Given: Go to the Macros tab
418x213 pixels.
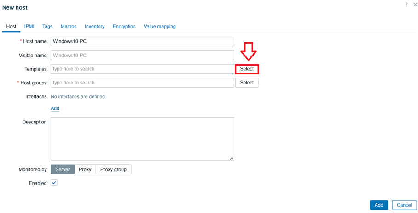Looking at the screenshot, I should (69, 27).
